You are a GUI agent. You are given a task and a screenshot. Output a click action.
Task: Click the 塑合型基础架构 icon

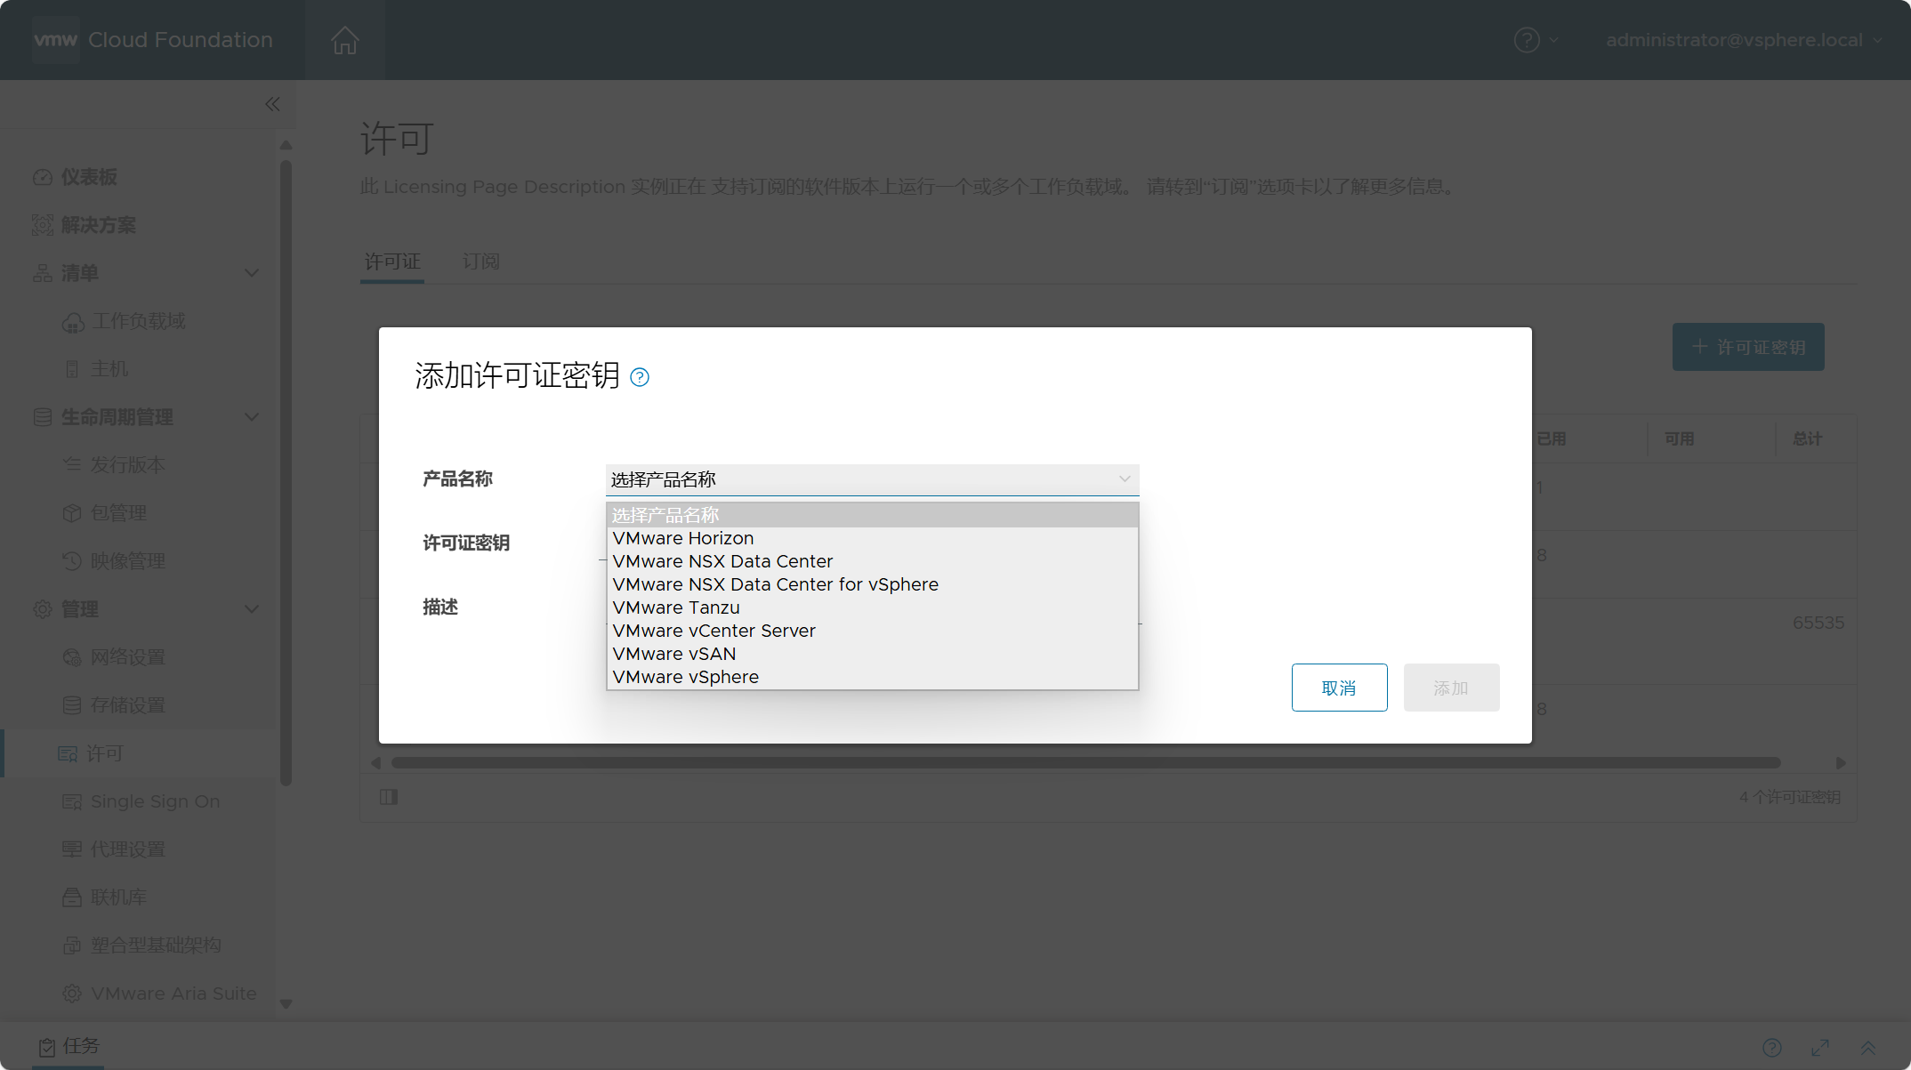(x=72, y=945)
